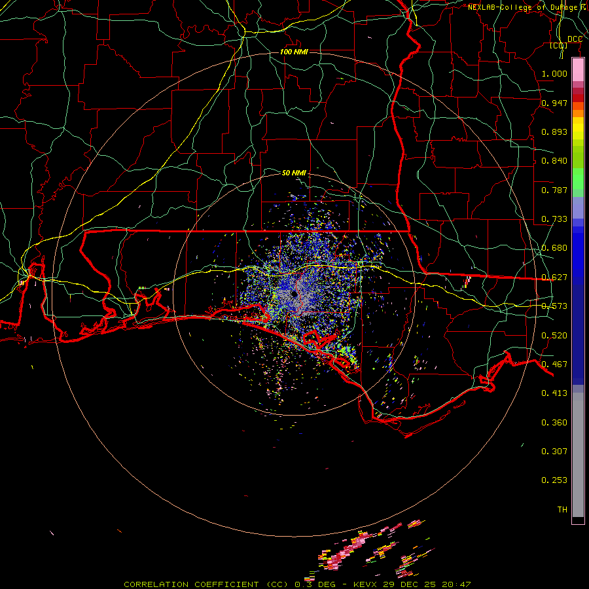
Task: Click the 1.000 scale value
Action: tap(554, 73)
